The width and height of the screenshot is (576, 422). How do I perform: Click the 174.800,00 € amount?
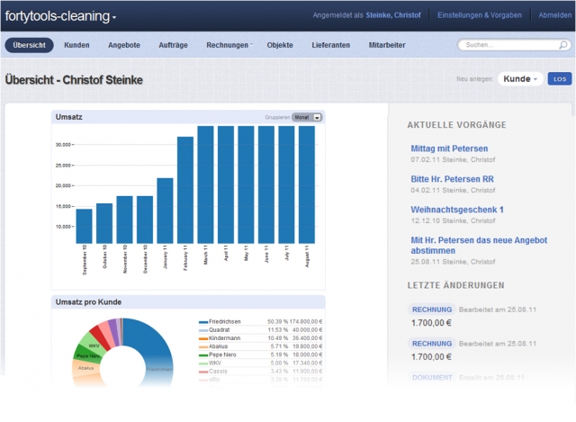(306, 321)
